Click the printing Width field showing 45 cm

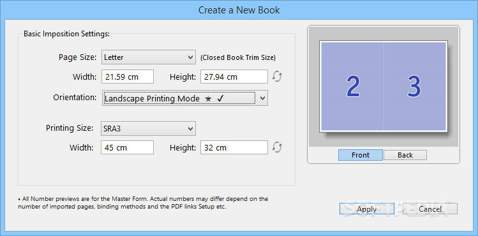[x=128, y=147]
